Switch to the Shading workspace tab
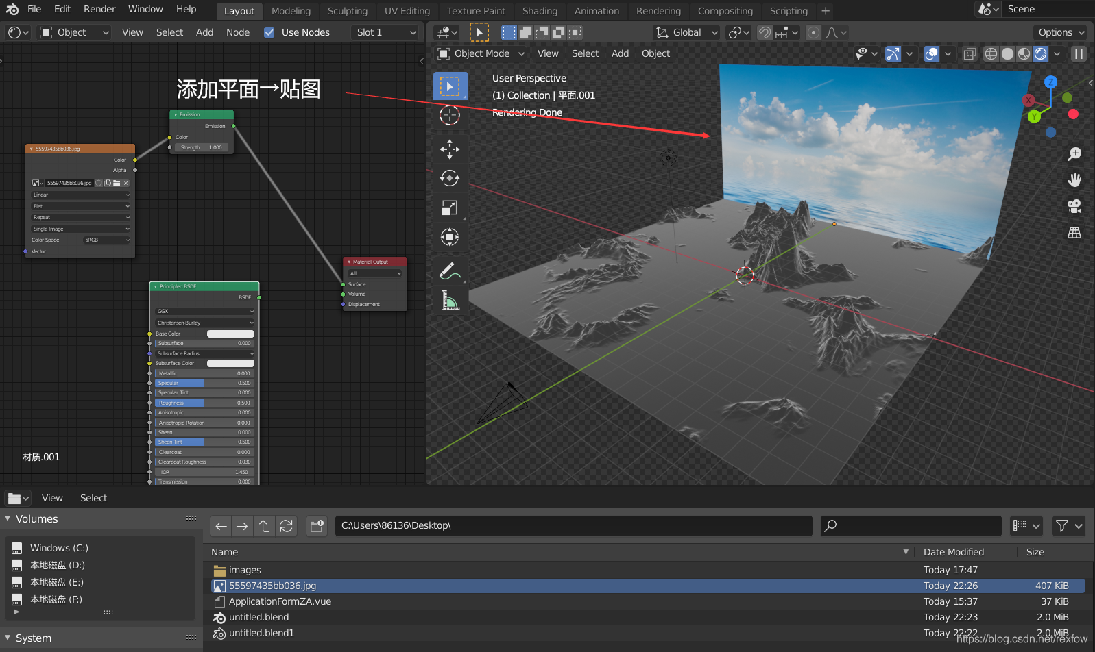Screen dimensions: 1095x652 pyautogui.click(x=540, y=11)
